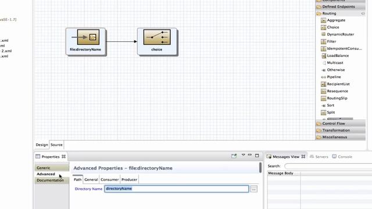This screenshot has height=209, width=372.
Task: Select the Consumer tab
Action: [110, 179]
